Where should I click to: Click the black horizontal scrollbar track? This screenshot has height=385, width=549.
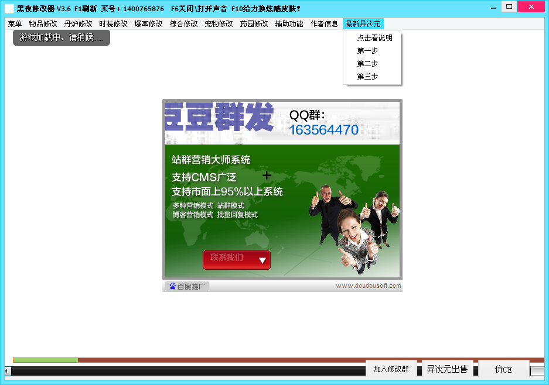(x=188, y=371)
